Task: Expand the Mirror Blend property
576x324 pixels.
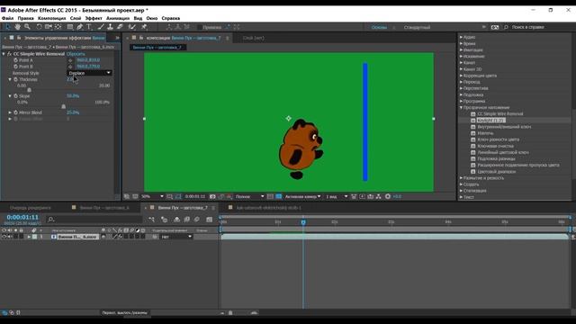Action: coord(10,112)
